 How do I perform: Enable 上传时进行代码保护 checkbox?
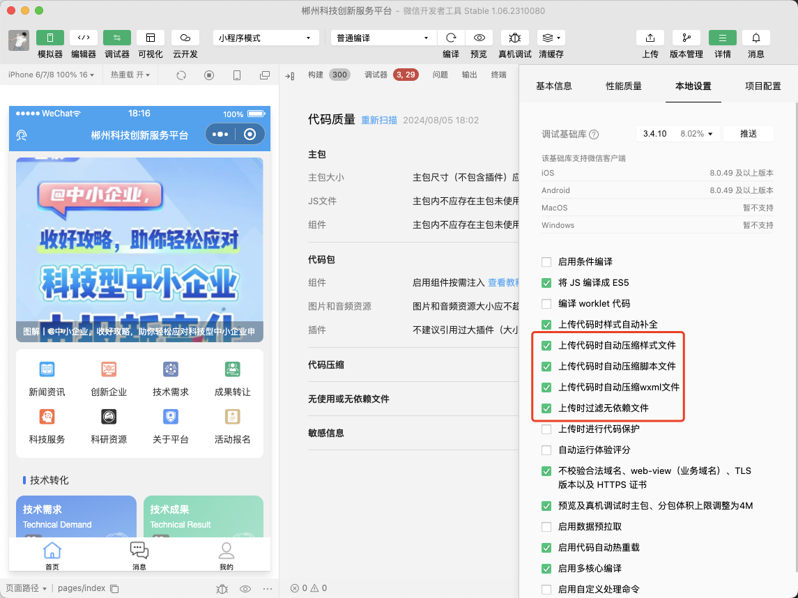click(x=546, y=429)
